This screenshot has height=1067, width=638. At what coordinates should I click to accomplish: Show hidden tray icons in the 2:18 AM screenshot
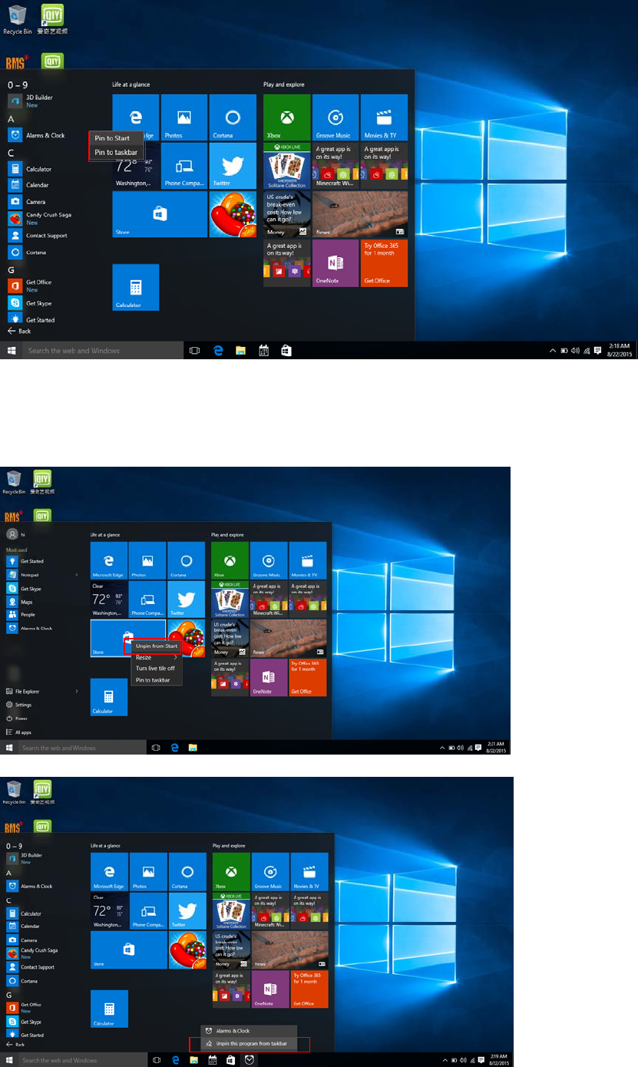[x=553, y=351]
